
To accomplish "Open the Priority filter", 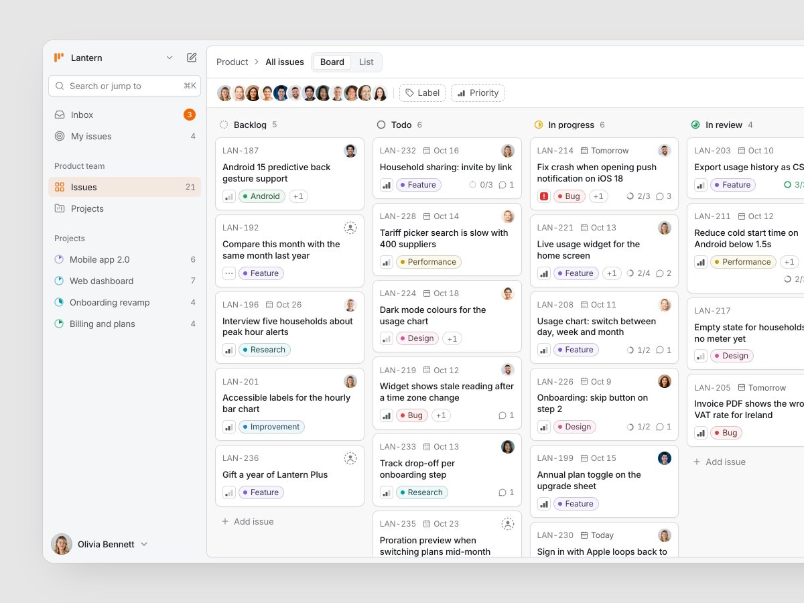I will point(478,93).
